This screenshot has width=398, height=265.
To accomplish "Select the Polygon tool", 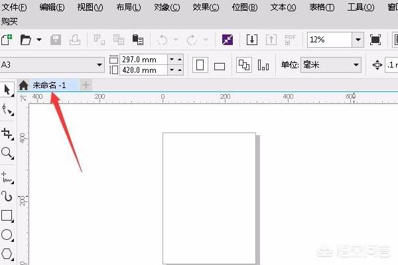I will [x=7, y=254].
